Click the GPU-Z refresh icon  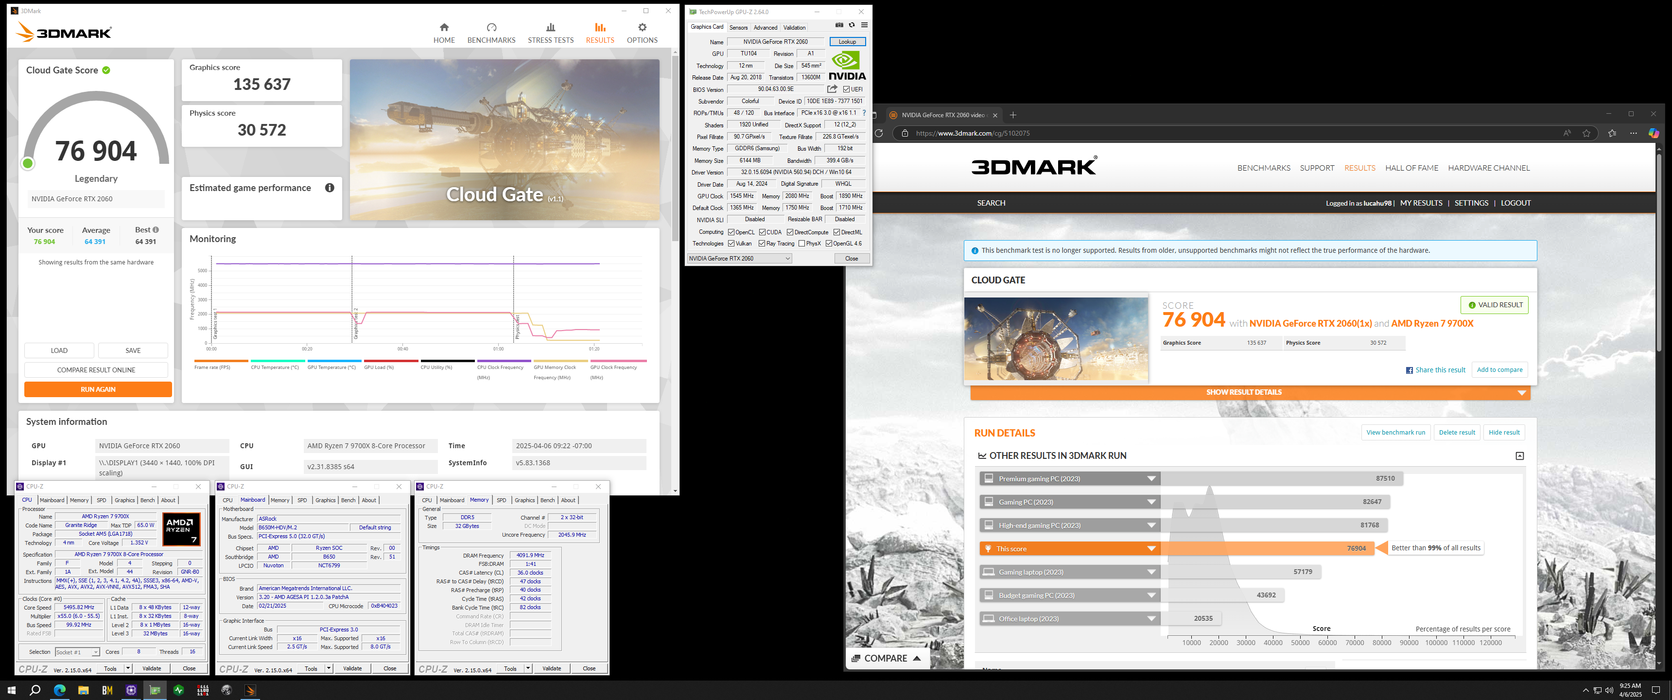coord(852,25)
